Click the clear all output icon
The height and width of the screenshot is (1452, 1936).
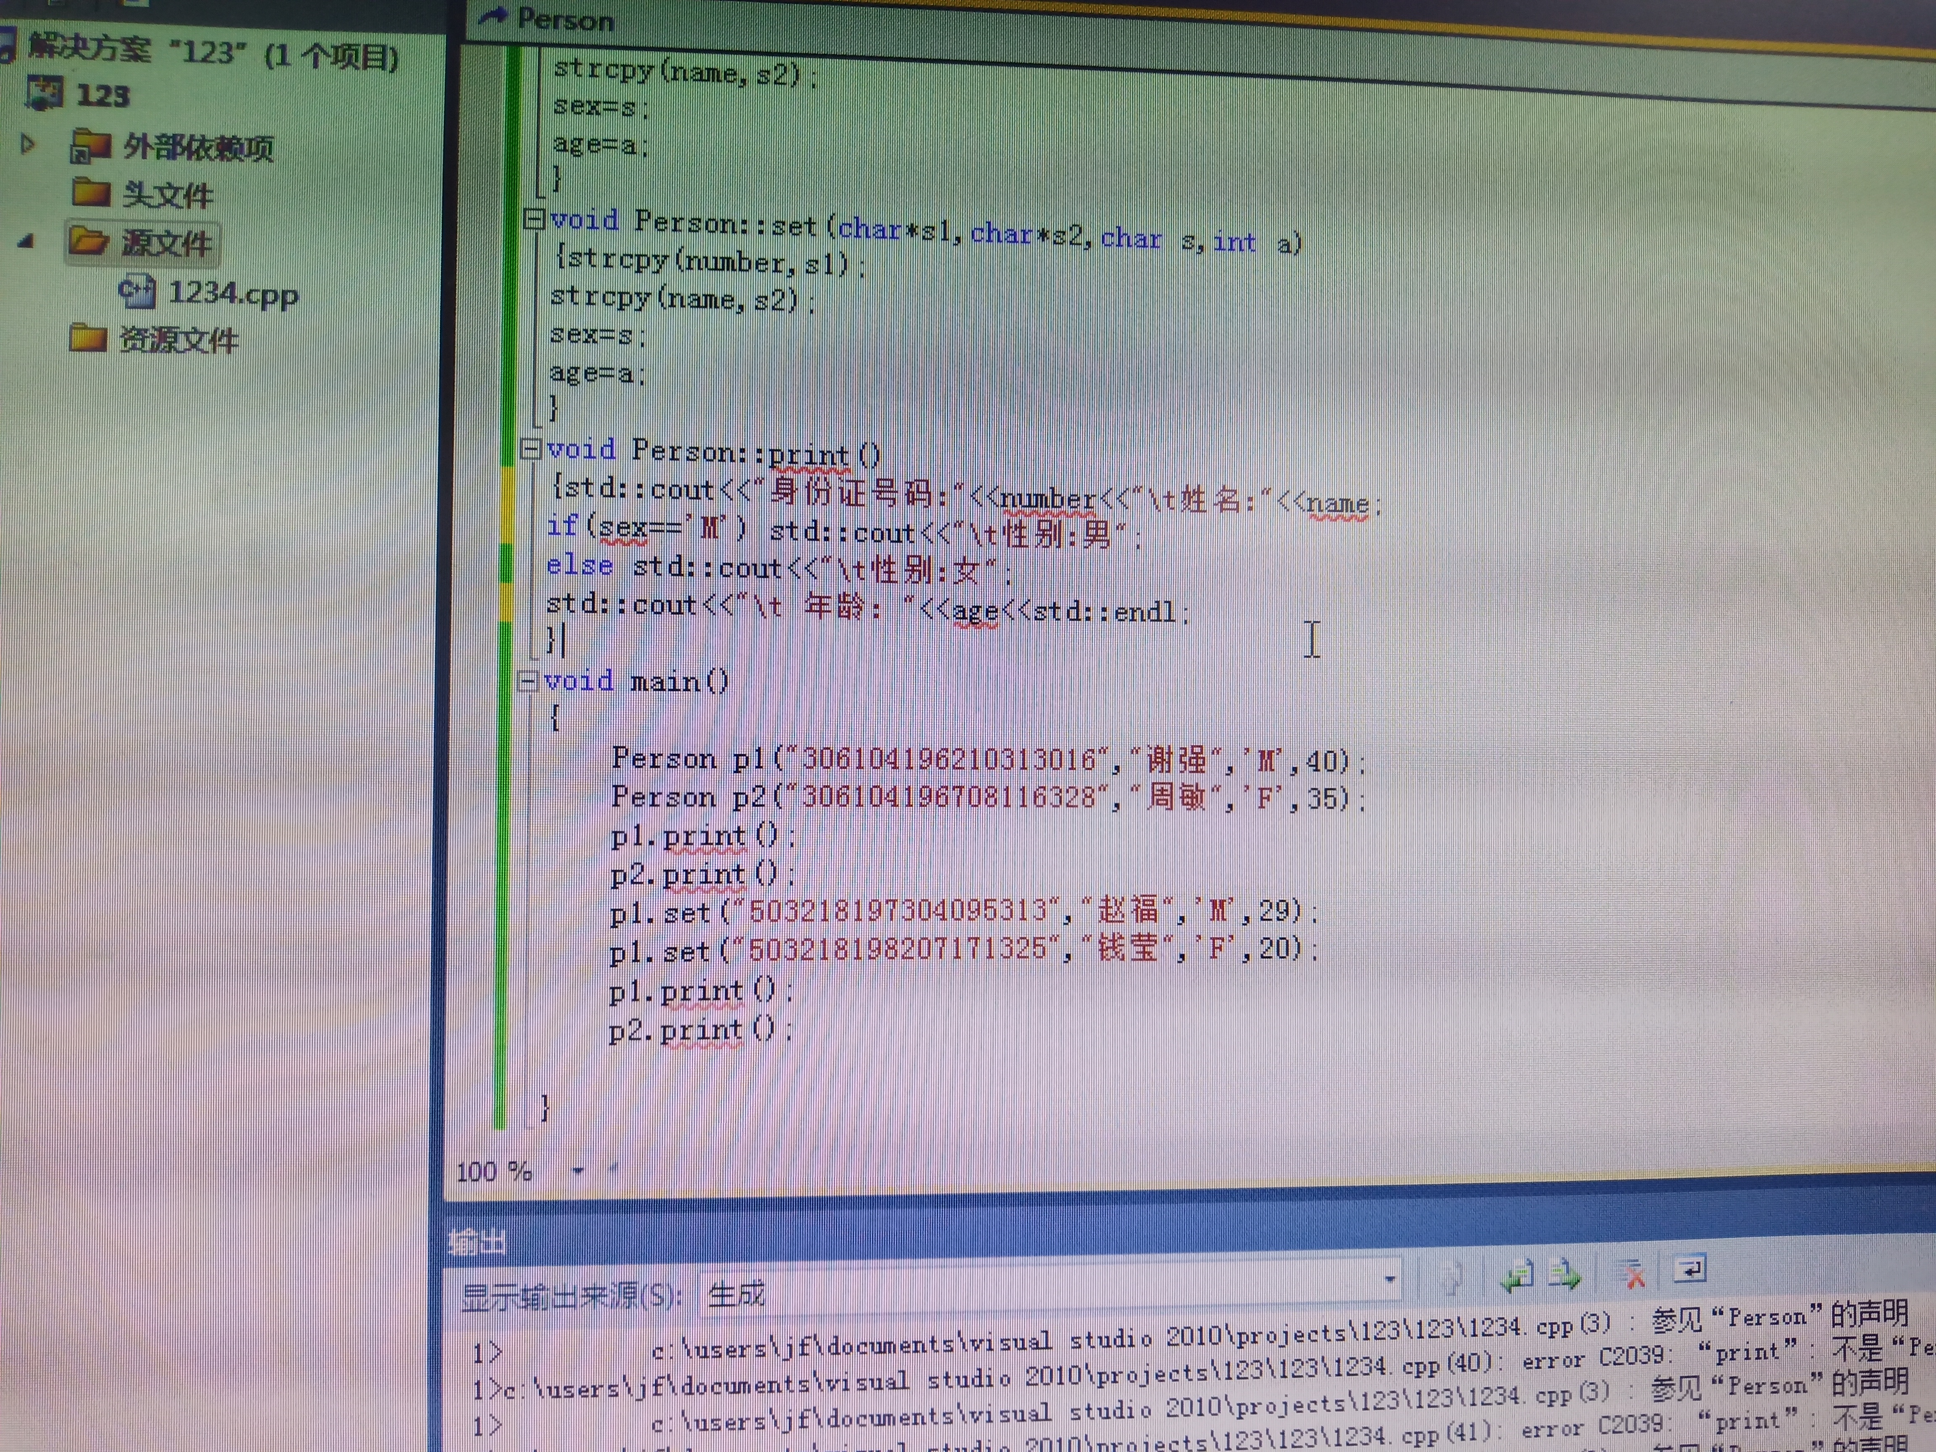pos(1631,1273)
